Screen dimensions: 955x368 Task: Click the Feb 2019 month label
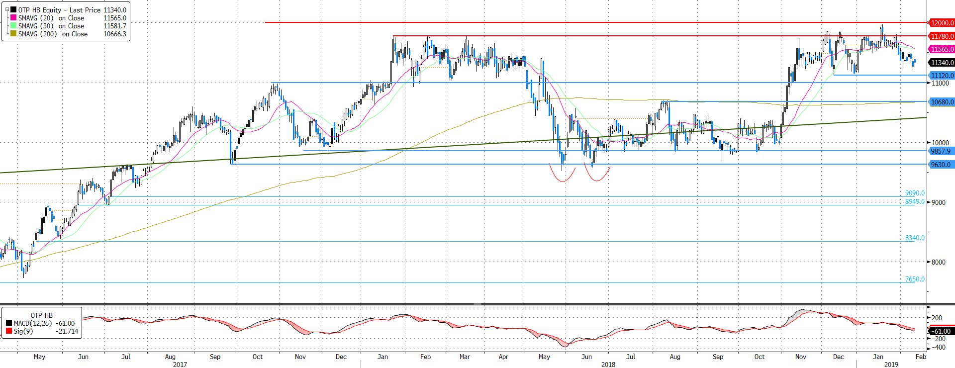921,357
